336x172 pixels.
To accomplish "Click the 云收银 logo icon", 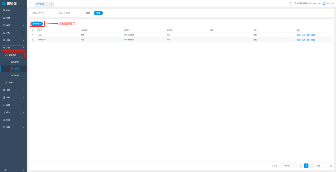I will pos(4,3).
